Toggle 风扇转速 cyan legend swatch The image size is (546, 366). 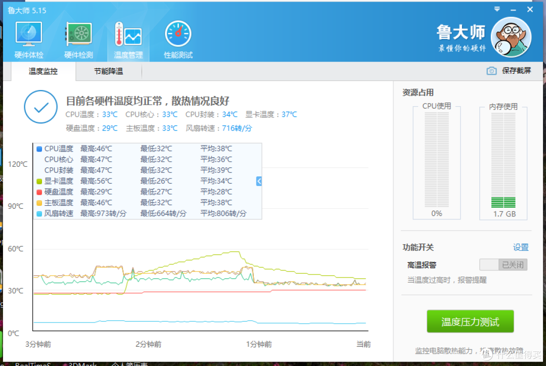(x=39, y=214)
